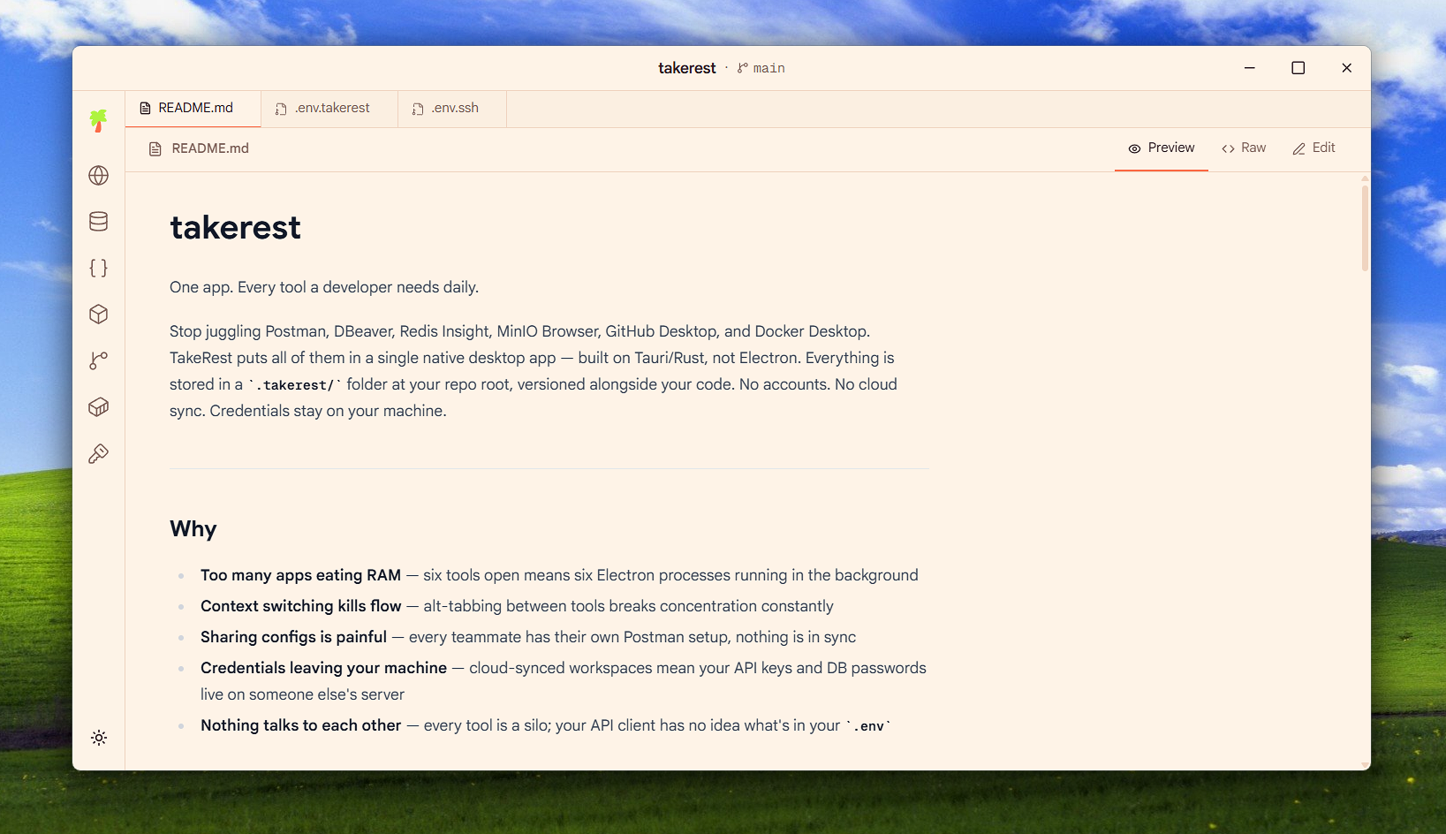
Task: Open the container box panel in sidebar
Action: (99, 406)
